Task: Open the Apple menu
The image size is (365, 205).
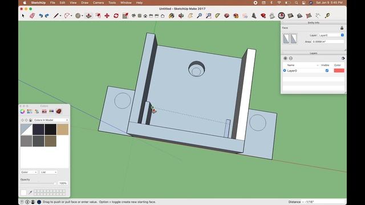Action: 25,3
